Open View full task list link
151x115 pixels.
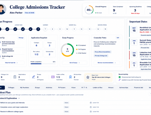click(11, 63)
